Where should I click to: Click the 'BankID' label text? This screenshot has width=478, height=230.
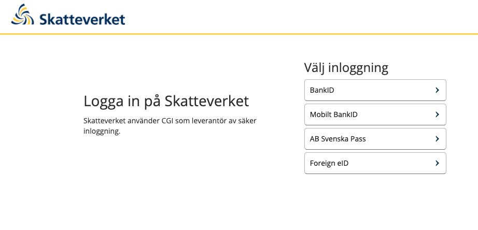pos(322,90)
